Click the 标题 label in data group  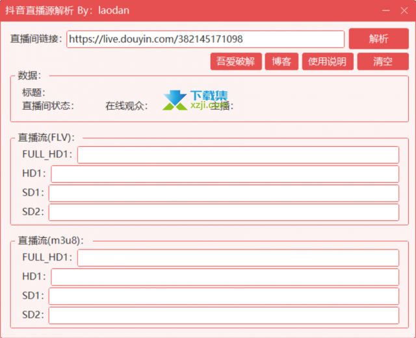34,92
